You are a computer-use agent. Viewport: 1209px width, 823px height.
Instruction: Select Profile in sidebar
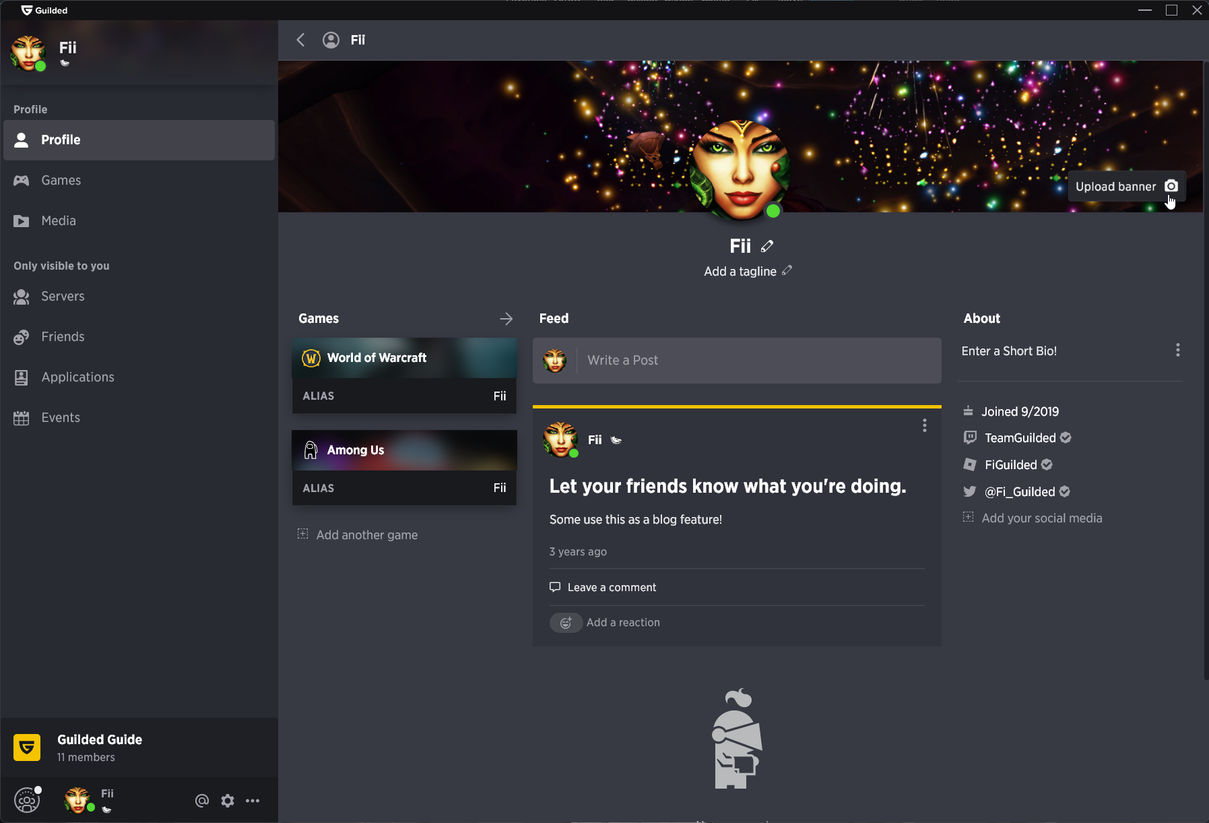pos(139,140)
